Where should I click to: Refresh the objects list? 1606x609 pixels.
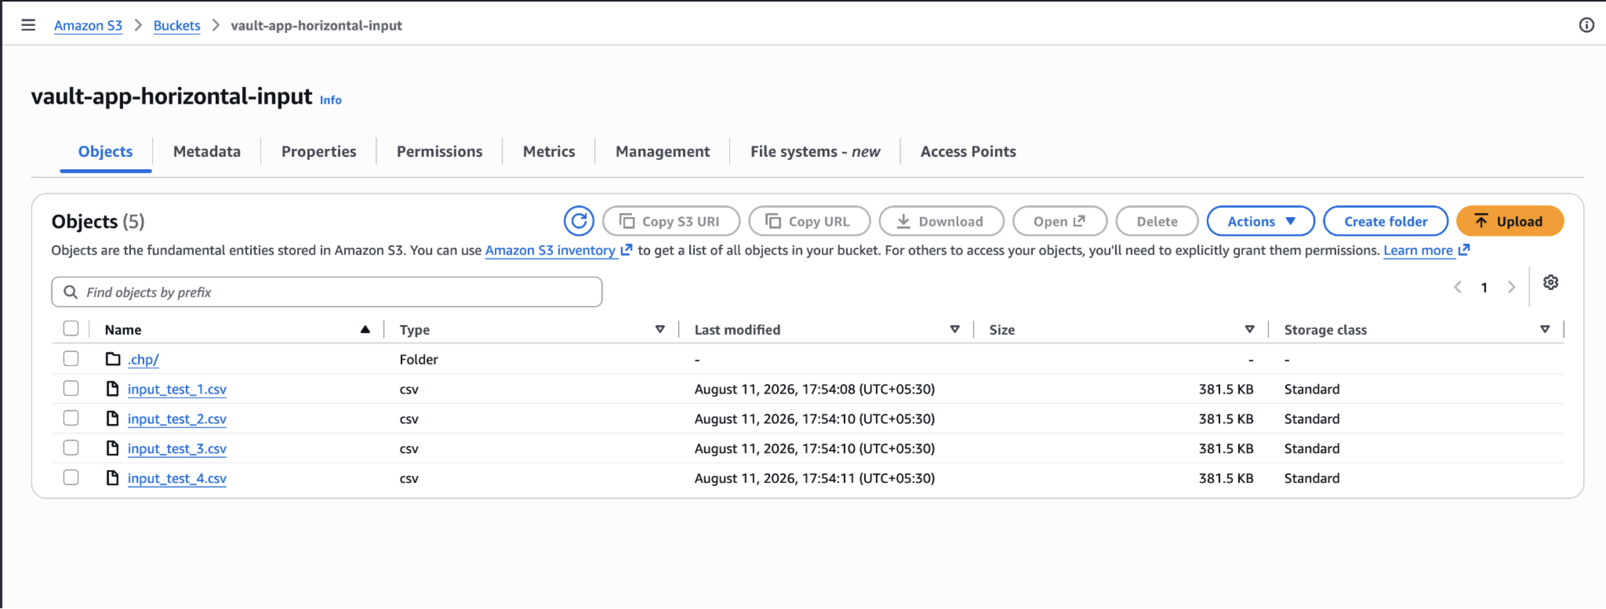[x=579, y=221]
